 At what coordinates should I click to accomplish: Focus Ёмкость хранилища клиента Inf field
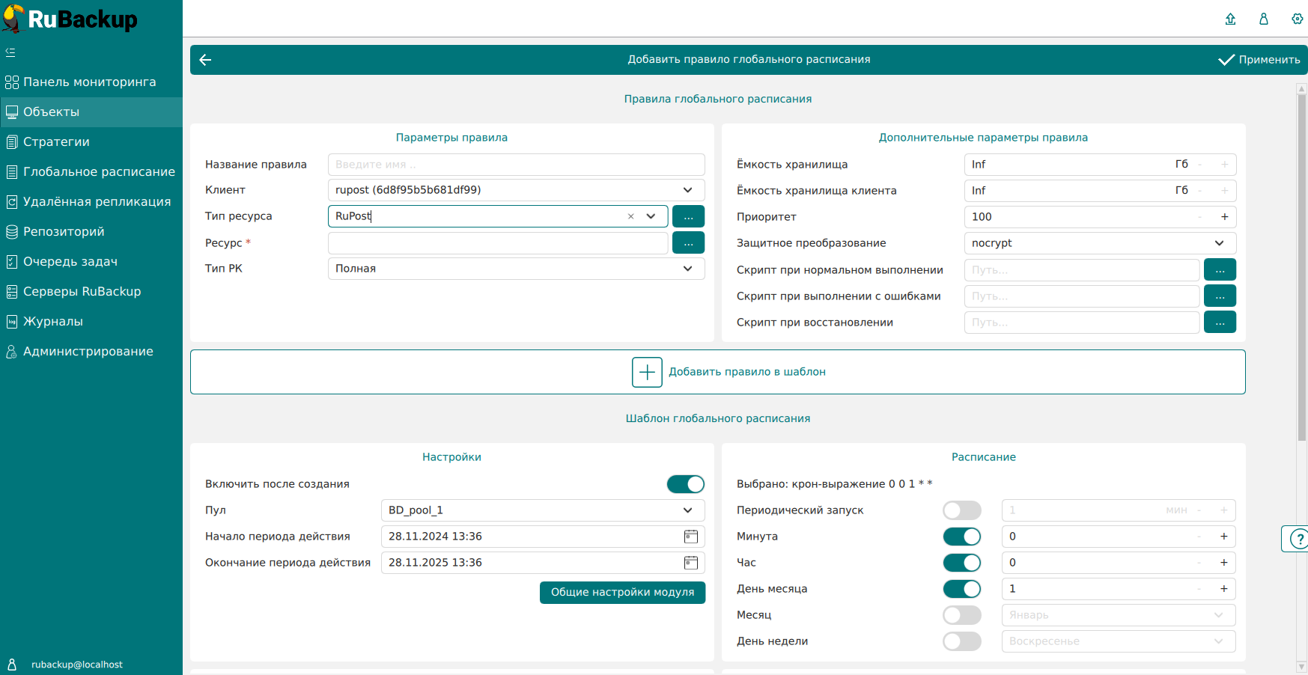pos(1100,191)
